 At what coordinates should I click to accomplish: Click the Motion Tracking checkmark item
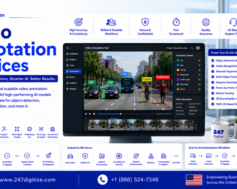[x=223, y=93]
